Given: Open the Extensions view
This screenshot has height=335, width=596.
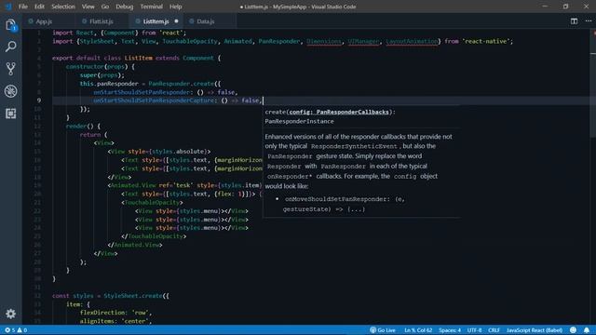Looking at the screenshot, I should click(10, 114).
